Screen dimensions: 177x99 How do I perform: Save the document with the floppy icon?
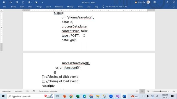tap(4, 2)
